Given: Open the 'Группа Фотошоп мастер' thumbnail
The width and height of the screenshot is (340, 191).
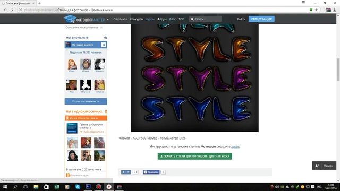Looking at the screenshot, I should pos(72,128).
